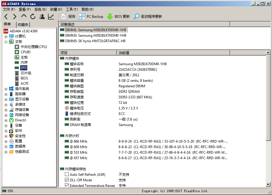This screenshot has height=195, width=272.
Task: Expand the 存储设备 tree node
Action: (x=6, y=110)
